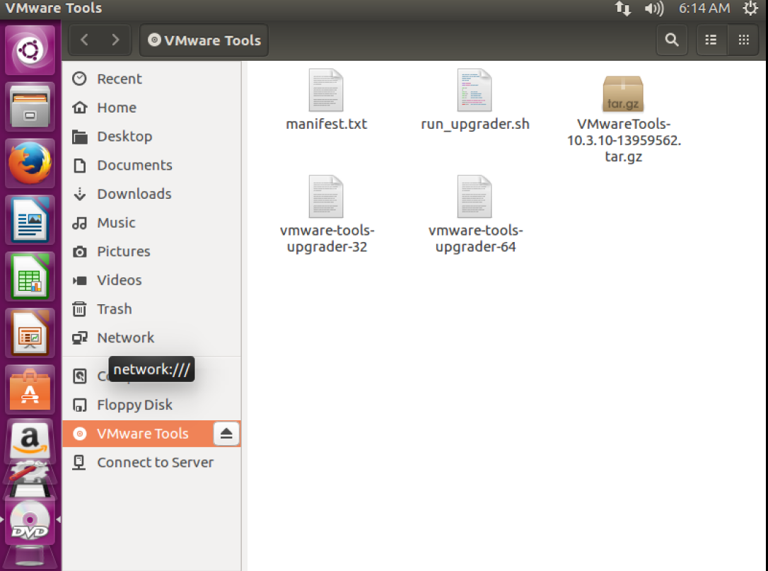The image size is (768, 571).
Task: Launch LibreOffice Calc from the dock
Action: (x=30, y=276)
